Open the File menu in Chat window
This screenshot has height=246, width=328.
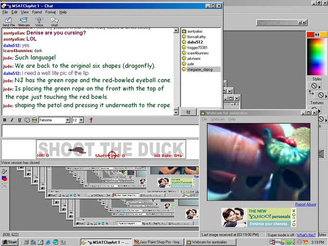[x=5, y=12]
